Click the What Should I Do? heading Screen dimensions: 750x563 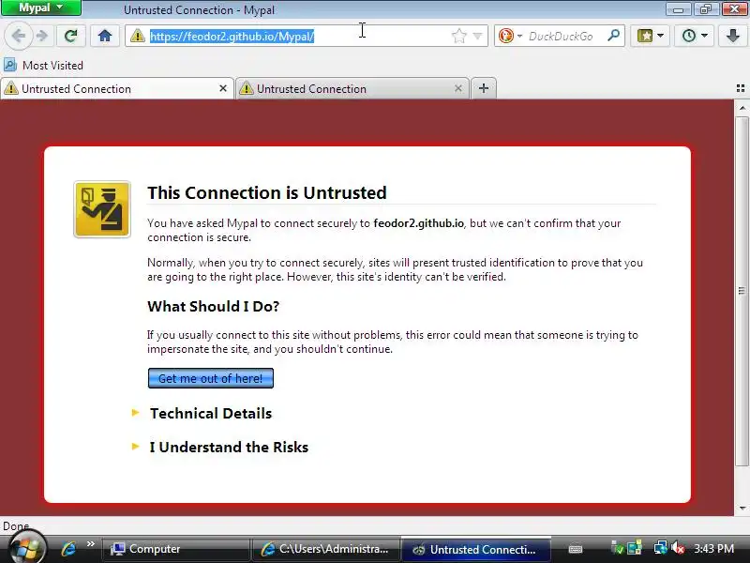(x=214, y=307)
